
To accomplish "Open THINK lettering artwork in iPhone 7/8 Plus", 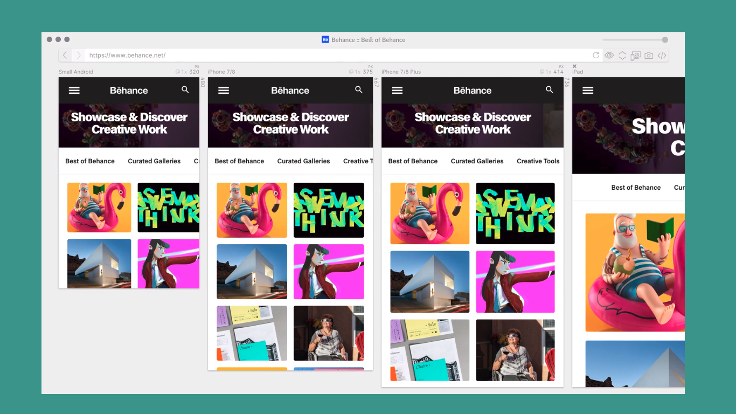I will coord(515,213).
